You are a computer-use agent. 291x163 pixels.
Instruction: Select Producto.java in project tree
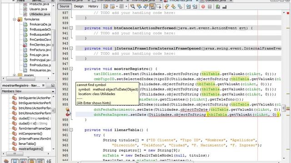pos(39,4)
